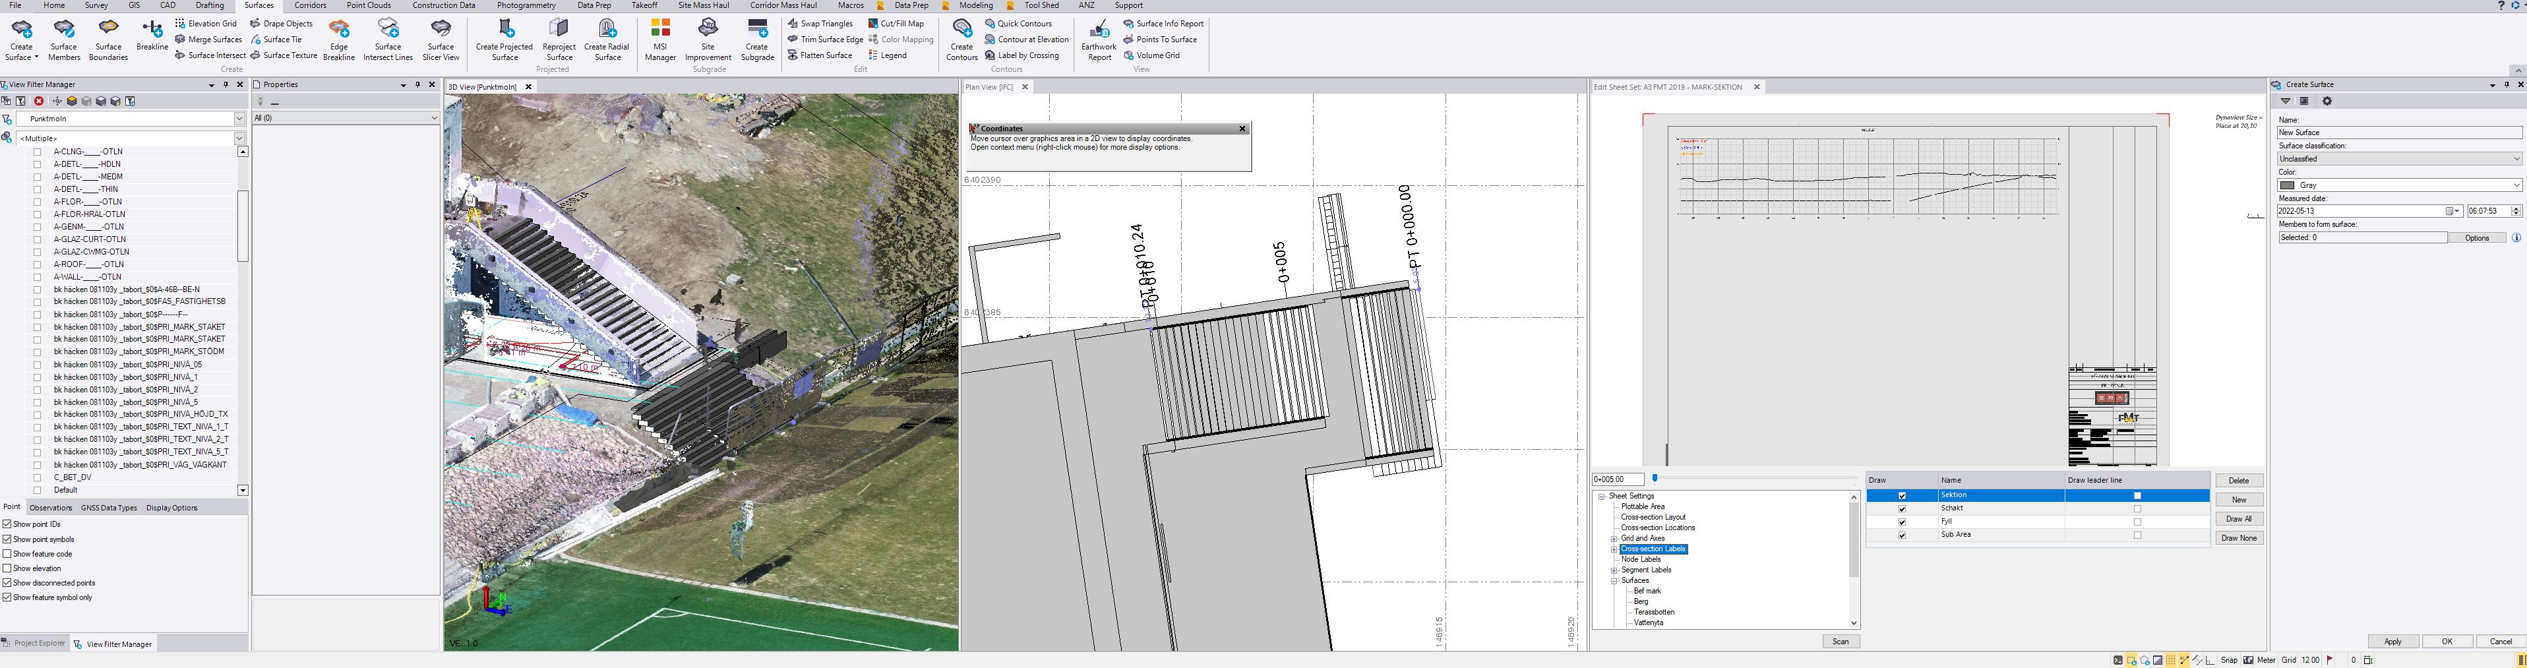Uncheck Show disconnected points option
Viewport: 2527px width, 668px height.
pos(7,583)
